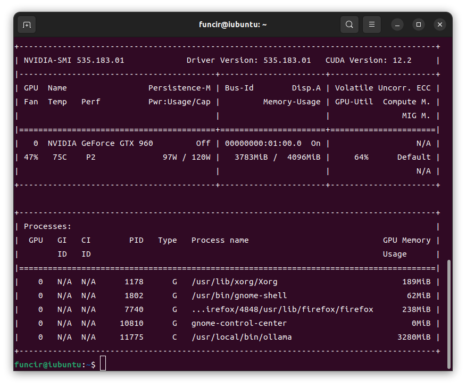Screen dimensions: 466x386
Task: Open terminal search with magnifier icon
Action: pos(349,24)
